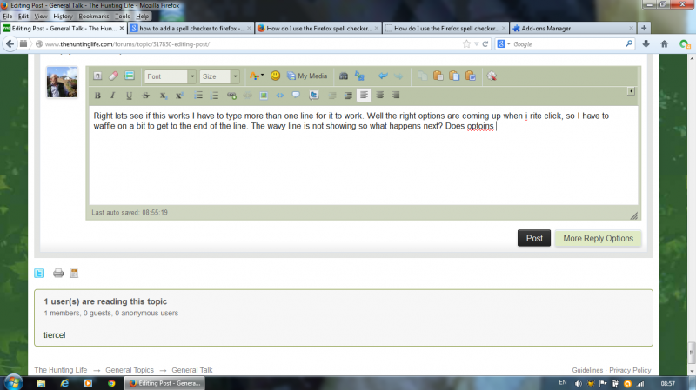Viewport: 696px width, 390px height.
Task: Click the underline formatting icon
Action: (x=129, y=95)
